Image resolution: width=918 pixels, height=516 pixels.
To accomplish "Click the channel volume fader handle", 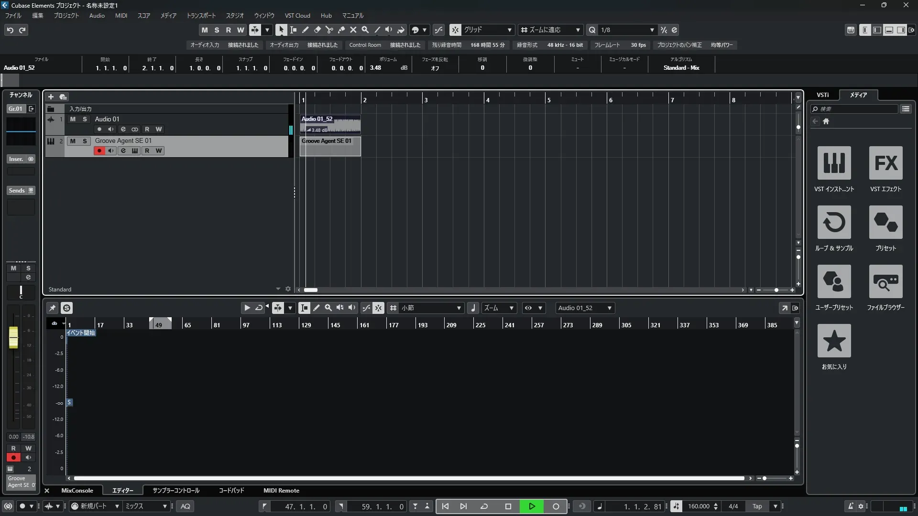I will [13, 337].
